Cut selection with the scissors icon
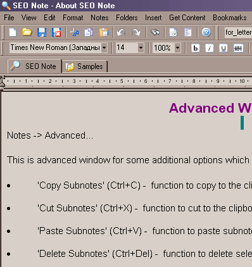Image resolution: width=252 pixels, height=267 pixels. [74, 32]
